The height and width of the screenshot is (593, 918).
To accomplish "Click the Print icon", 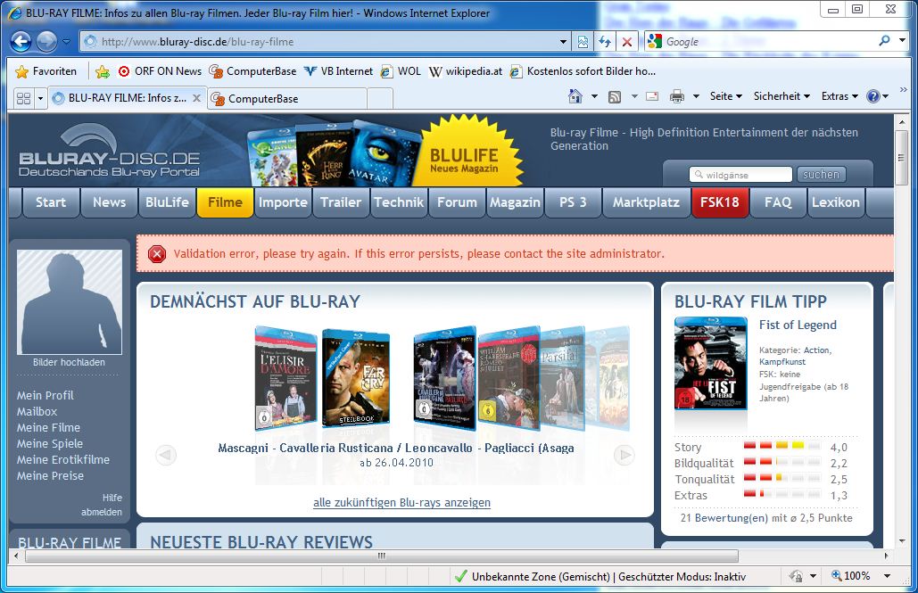I will [677, 96].
